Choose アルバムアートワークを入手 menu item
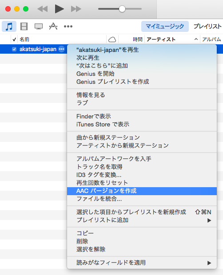This screenshot has width=223, height=275. tap(142, 159)
